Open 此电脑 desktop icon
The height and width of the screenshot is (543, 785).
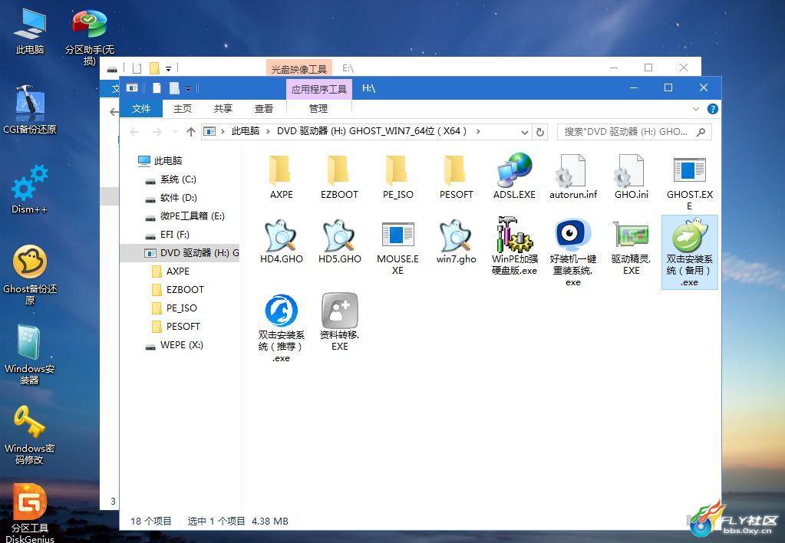(30, 31)
